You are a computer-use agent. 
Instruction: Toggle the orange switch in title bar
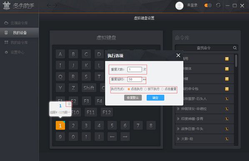[208, 5]
